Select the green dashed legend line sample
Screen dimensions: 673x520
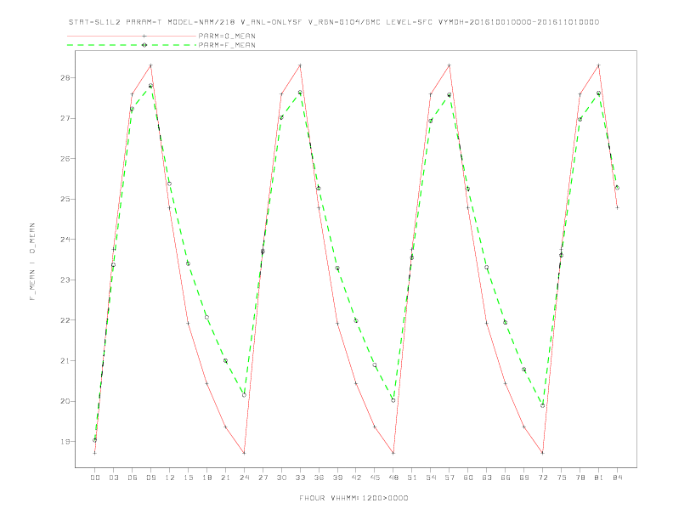[132, 45]
